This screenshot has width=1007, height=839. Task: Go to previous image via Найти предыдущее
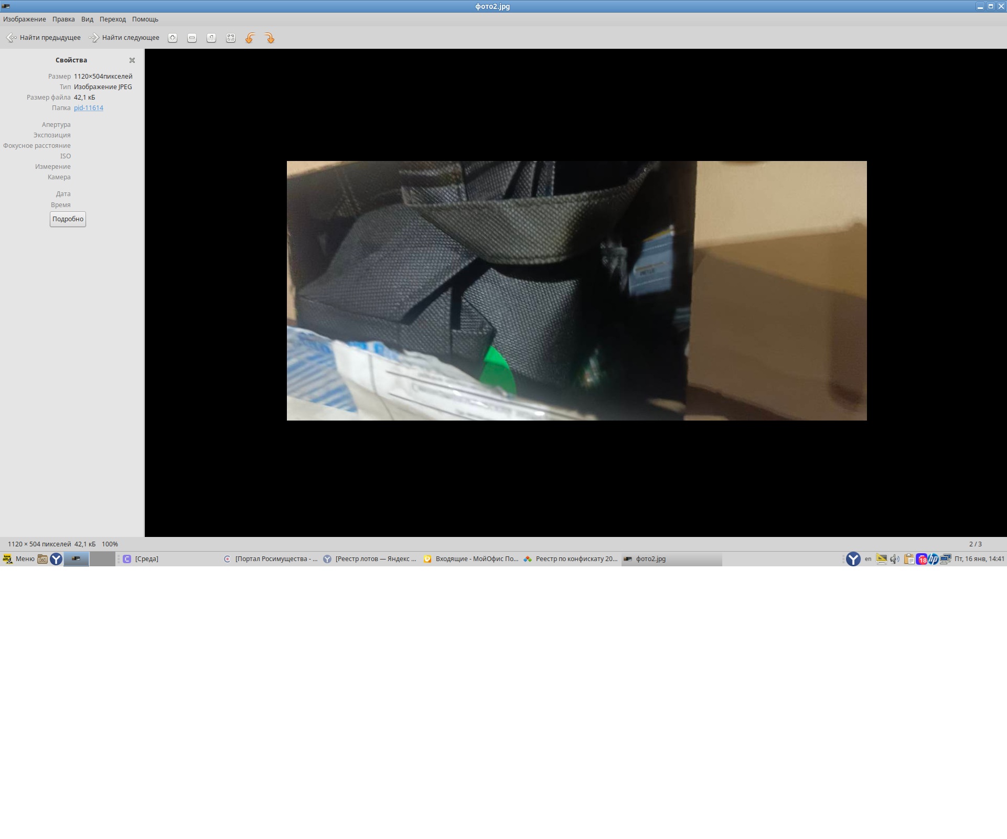pyautogui.click(x=43, y=38)
